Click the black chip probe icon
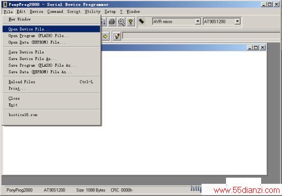The width and height of the screenshot is (282, 196). click(x=142, y=21)
